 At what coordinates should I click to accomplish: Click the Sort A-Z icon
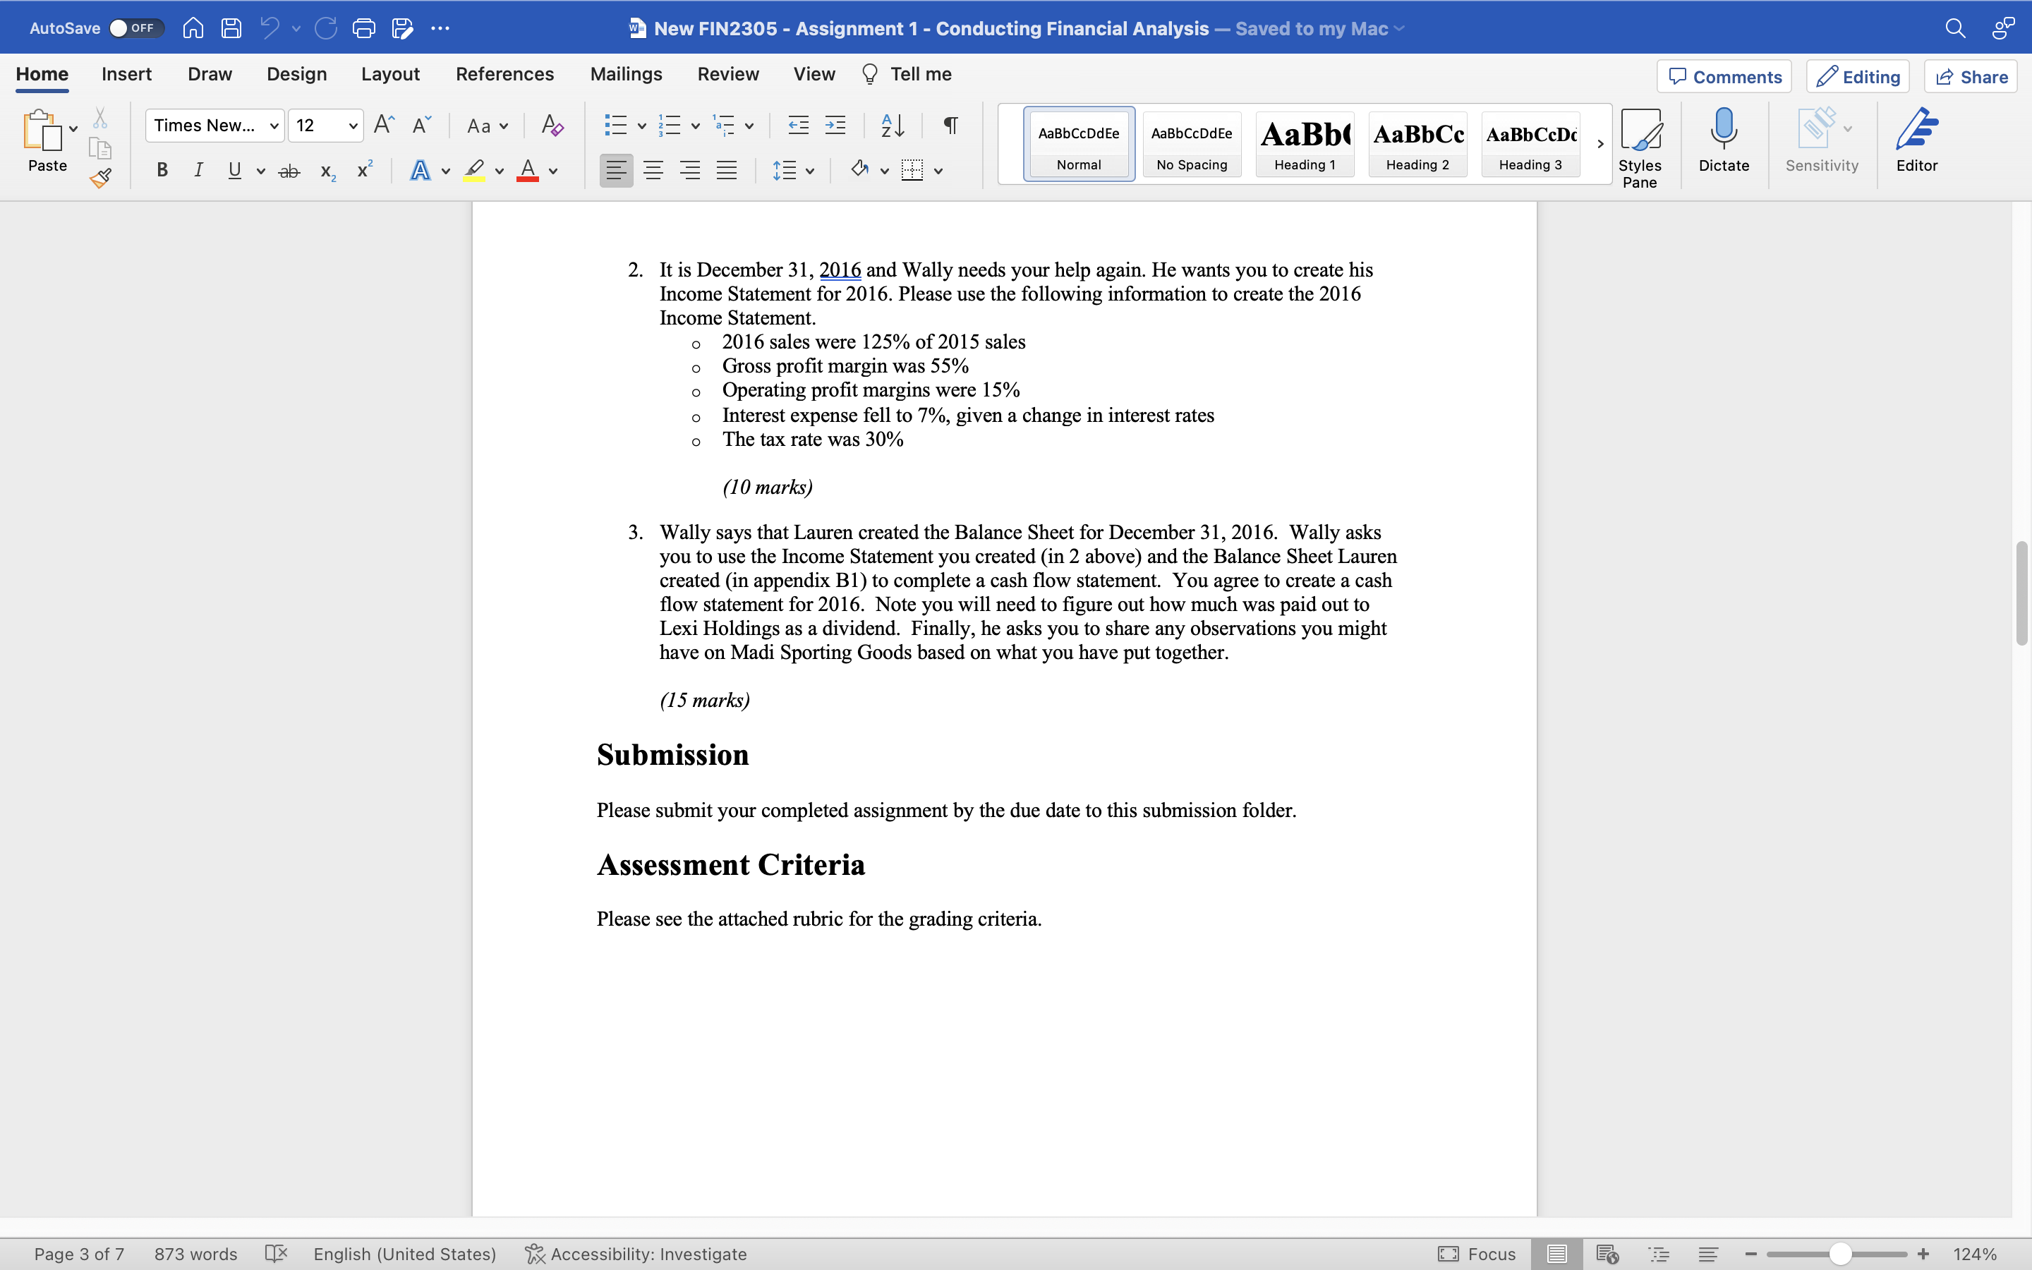click(892, 126)
